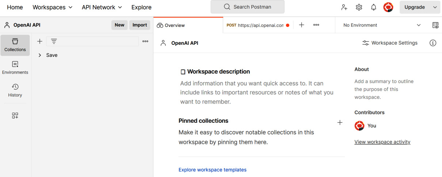Click the plus icon to create a collection

click(x=40, y=41)
